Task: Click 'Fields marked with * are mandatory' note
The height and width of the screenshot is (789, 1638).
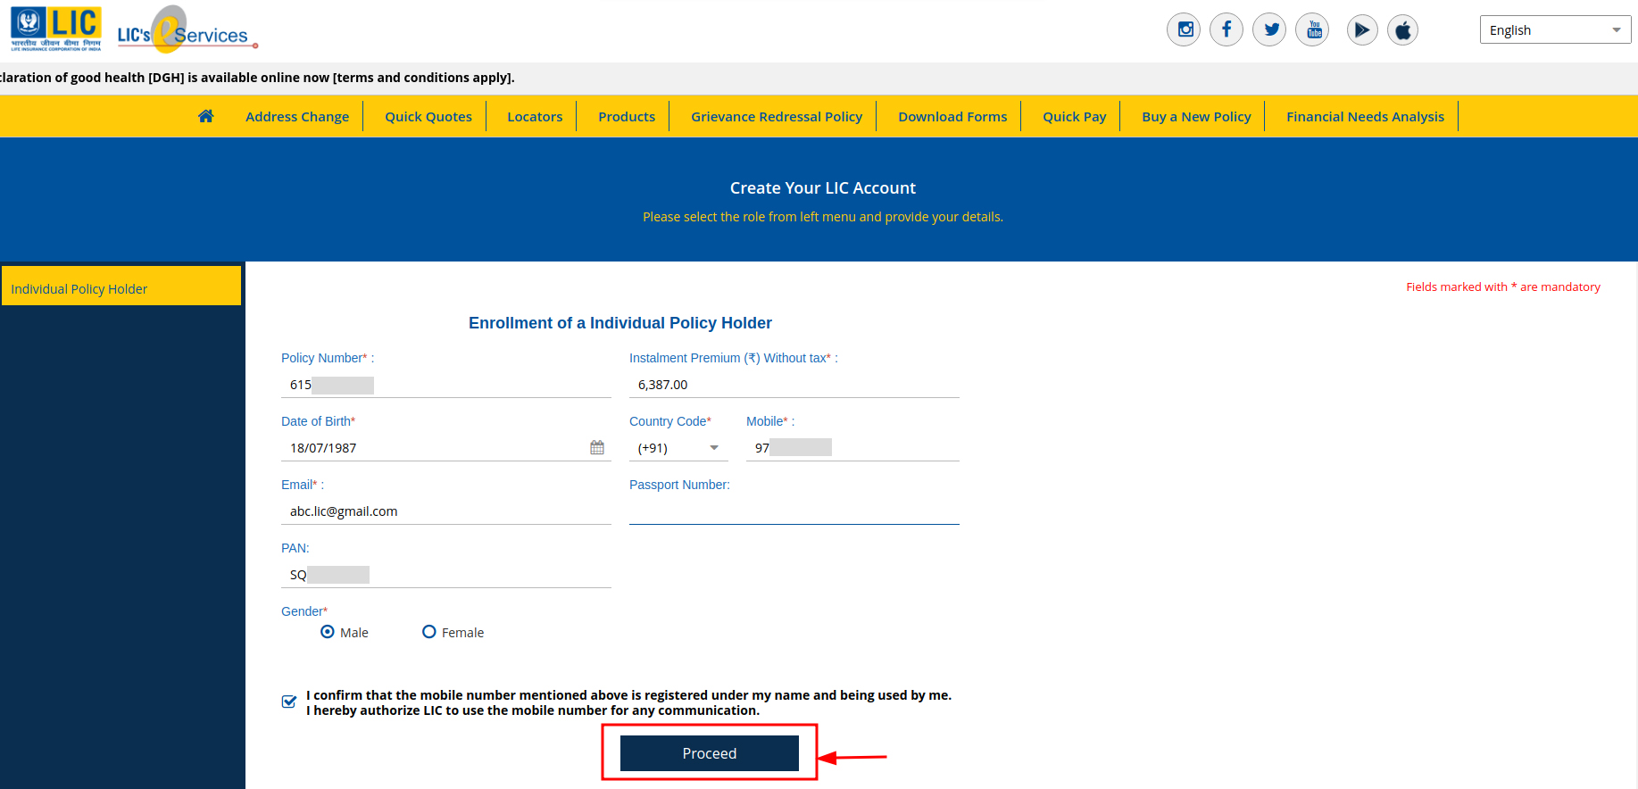Action: click(x=1503, y=287)
